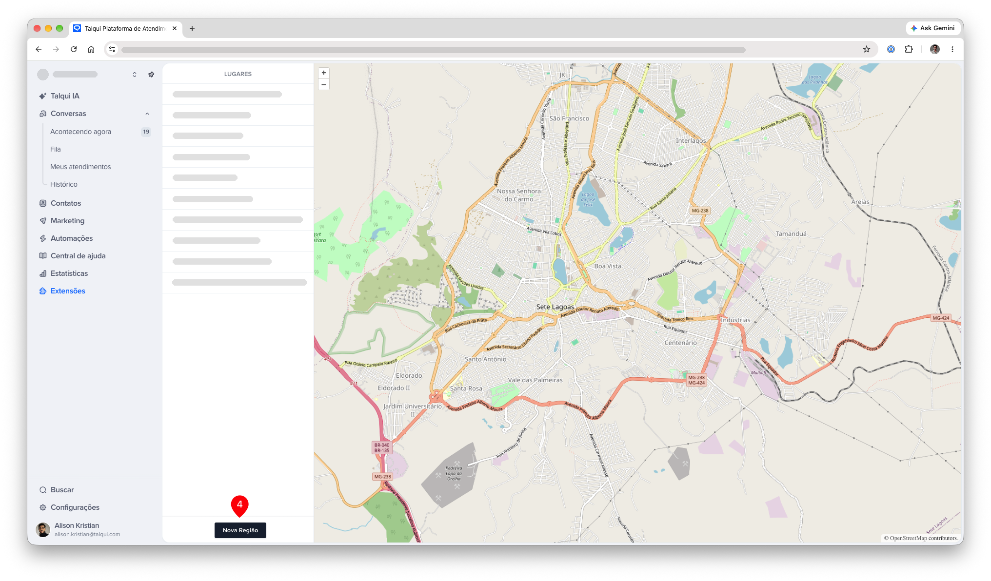The height and width of the screenshot is (581, 991).
Task: Click the Buscar search icon
Action: pyautogui.click(x=43, y=490)
